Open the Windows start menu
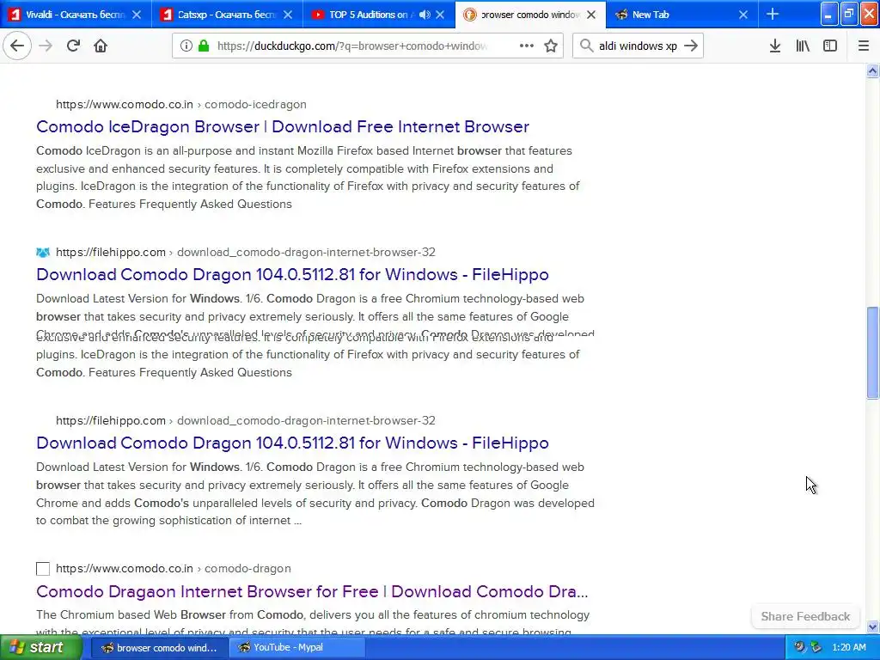 point(41,648)
